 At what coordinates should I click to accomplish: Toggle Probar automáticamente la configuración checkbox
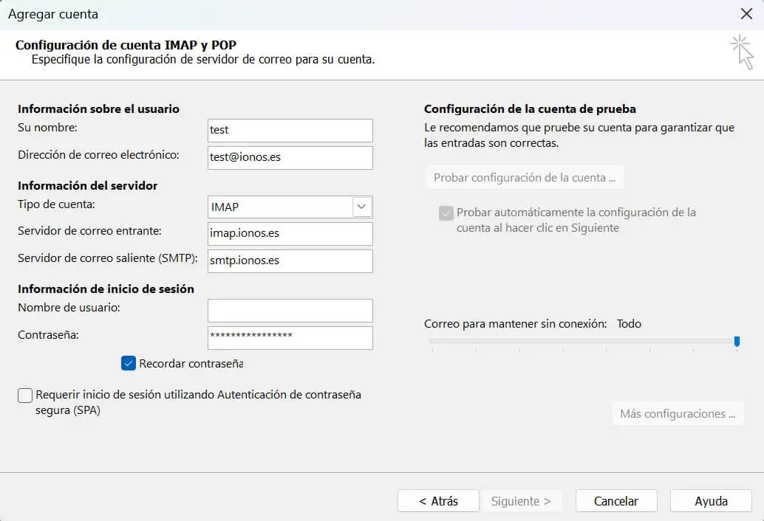point(446,213)
